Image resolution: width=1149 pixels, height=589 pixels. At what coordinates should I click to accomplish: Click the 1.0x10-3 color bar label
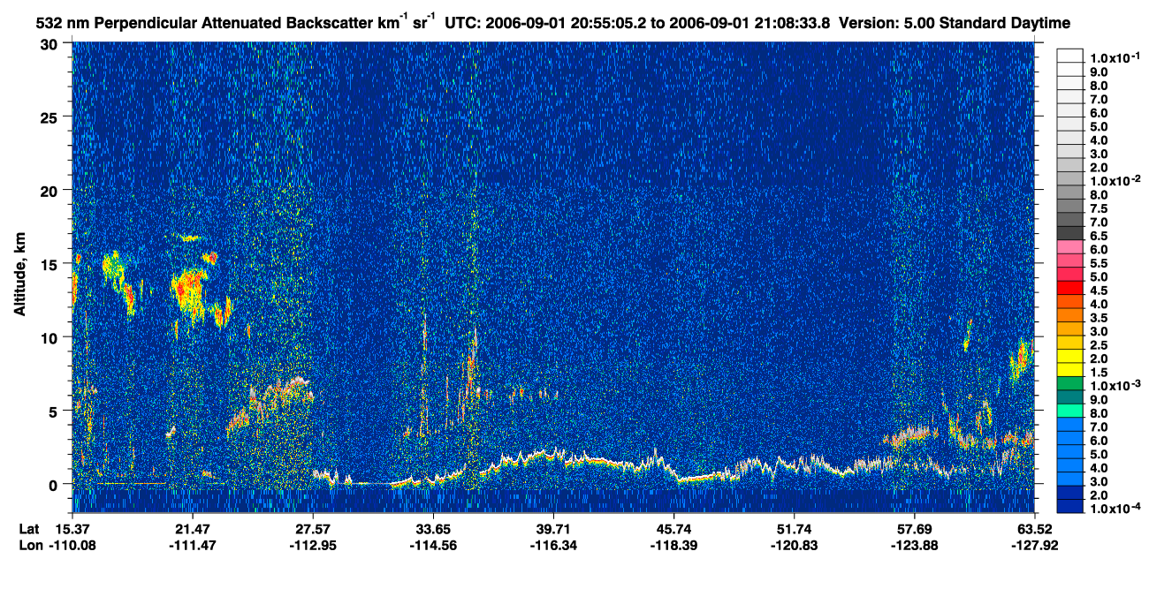click(x=1114, y=386)
